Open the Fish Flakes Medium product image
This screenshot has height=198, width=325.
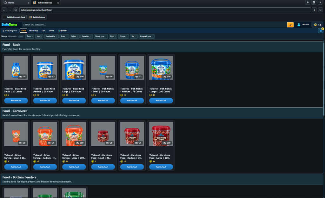[x=132, y=68]
